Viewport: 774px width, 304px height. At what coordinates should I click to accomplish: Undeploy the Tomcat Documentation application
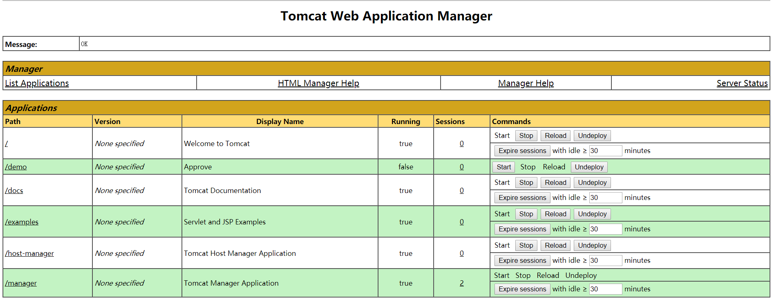coord(592,183)
